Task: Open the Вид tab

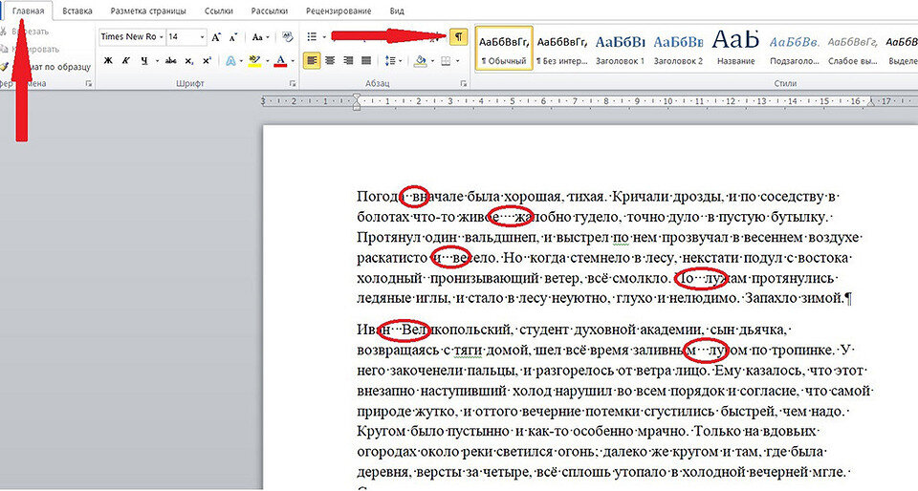Action: coord(396,11)
